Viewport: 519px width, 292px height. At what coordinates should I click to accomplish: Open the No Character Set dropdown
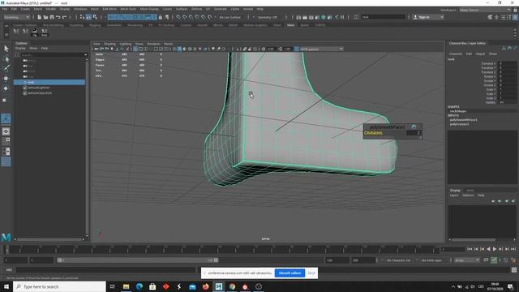(x=398, y=260)
